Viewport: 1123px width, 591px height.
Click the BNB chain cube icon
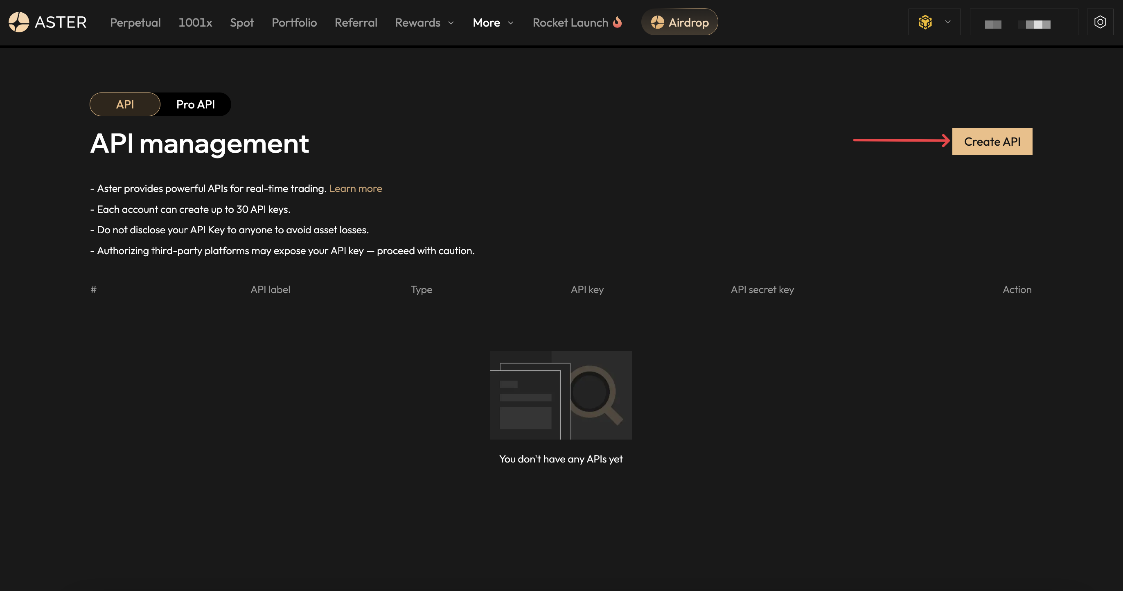925,22
